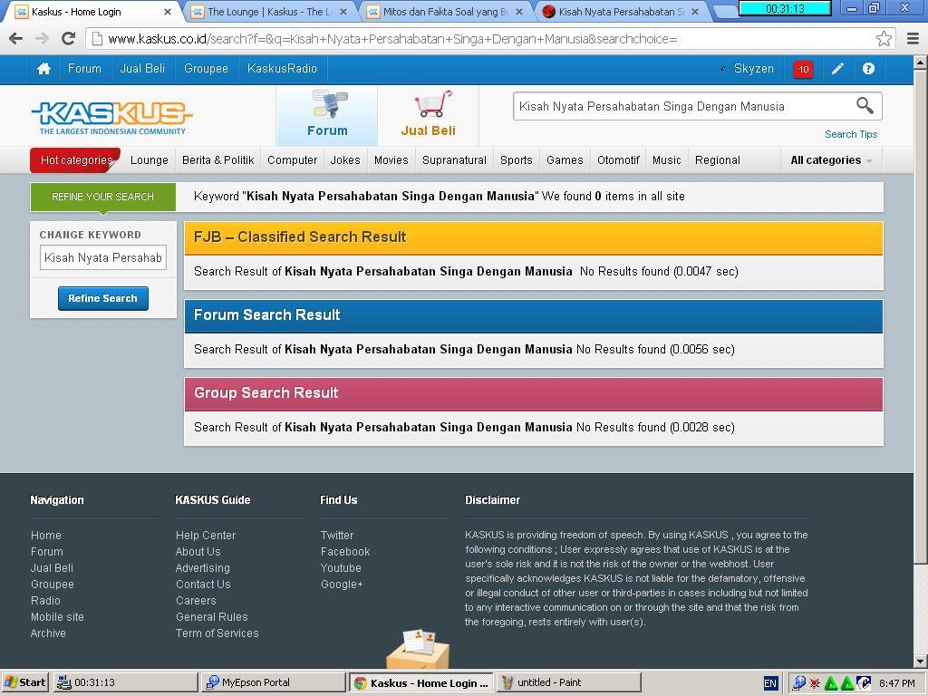This screenshot has height=696, width=928.
Task: Open the red notification counter showing 10
Action: pyautogui.click(x=803, y=69)
